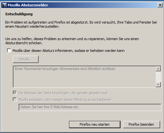Click the label text 'Mozilla erlauben, mich ... kontaktieren'
The image size is (164, 133).
pyautogui.click(x=65, y=100)
